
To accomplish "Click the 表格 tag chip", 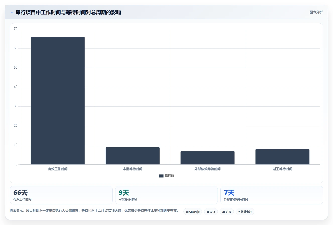I will coord(211,212).
